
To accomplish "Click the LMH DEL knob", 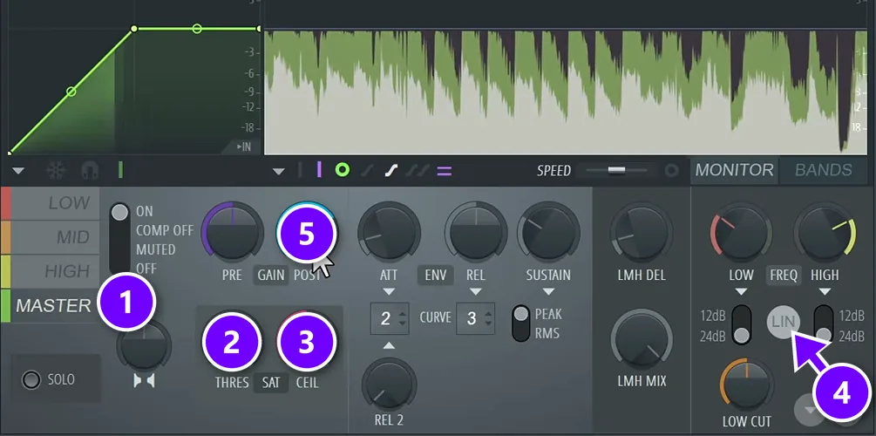I will [641, 232].
